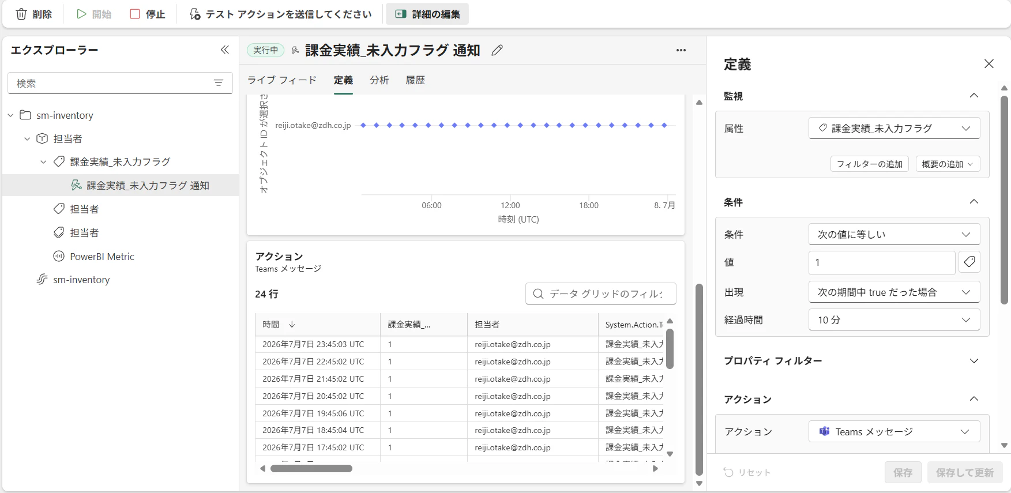The height and width of the screenshot is (493, 1011).
Task: Click the filter icon in the search box
Action: 219,83
